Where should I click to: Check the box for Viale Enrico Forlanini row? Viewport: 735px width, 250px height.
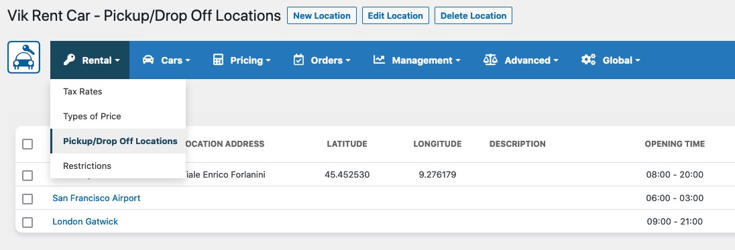click(27, 176)
